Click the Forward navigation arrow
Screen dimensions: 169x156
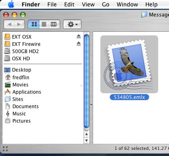point(19,24)
